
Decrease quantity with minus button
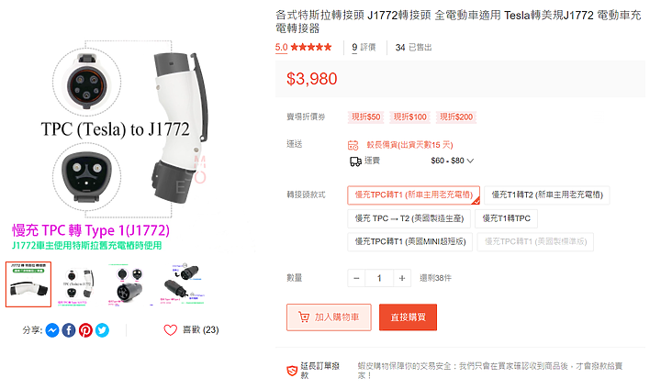[356, 278]
